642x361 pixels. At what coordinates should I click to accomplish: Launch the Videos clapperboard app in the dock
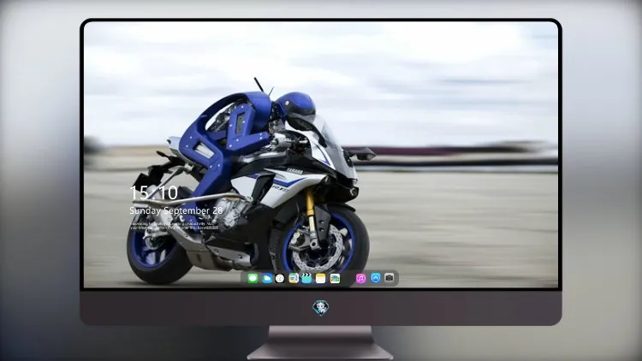point(306,278)
